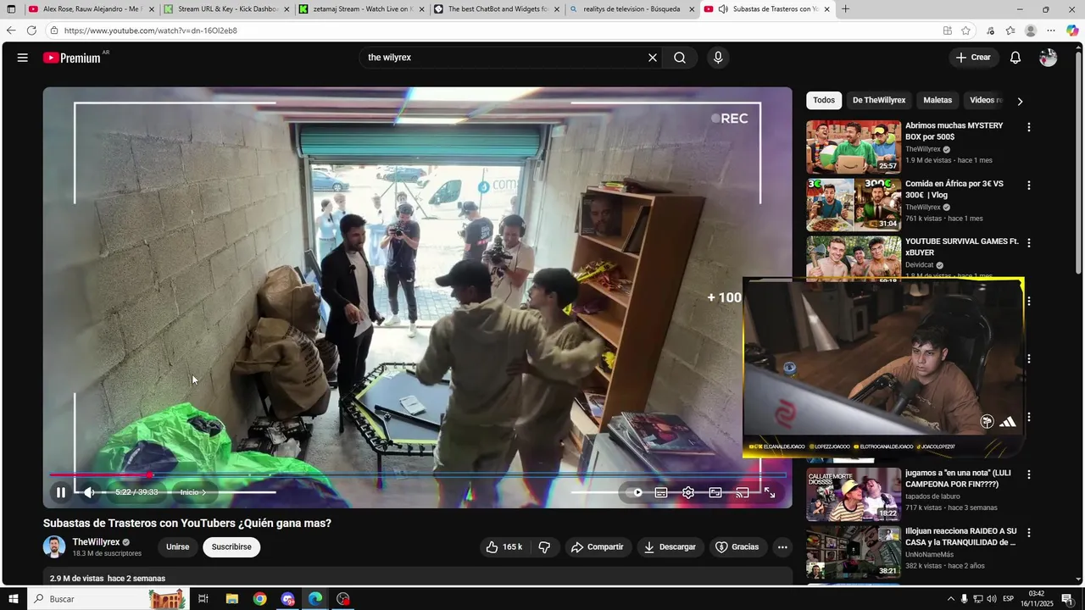Open options for Illojuan reacciona RAIDEO video

coord(1029,533)
